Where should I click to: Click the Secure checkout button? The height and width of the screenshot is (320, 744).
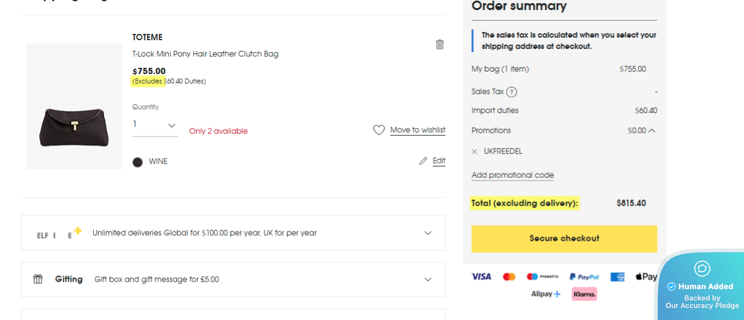pos(564,239)
